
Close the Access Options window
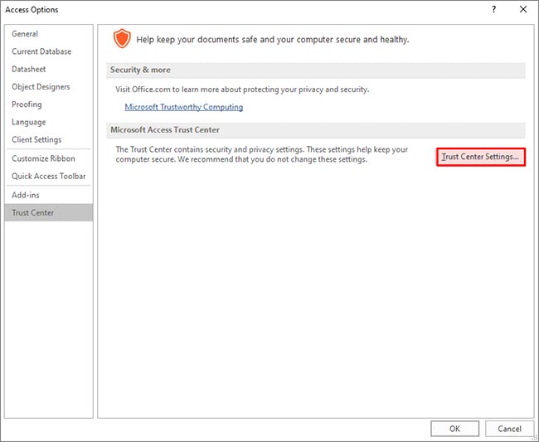point(523,9)
